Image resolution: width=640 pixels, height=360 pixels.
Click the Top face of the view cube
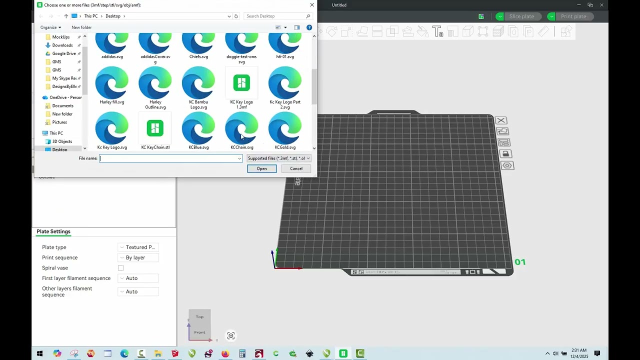click(x=199, y=316)
